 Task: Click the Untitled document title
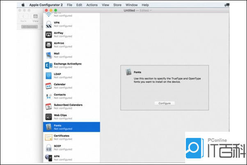click(129, 10)
